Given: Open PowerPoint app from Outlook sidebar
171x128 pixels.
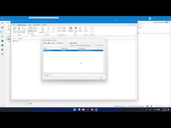Looking at the screenshot, I should click(x=2, y=50).
